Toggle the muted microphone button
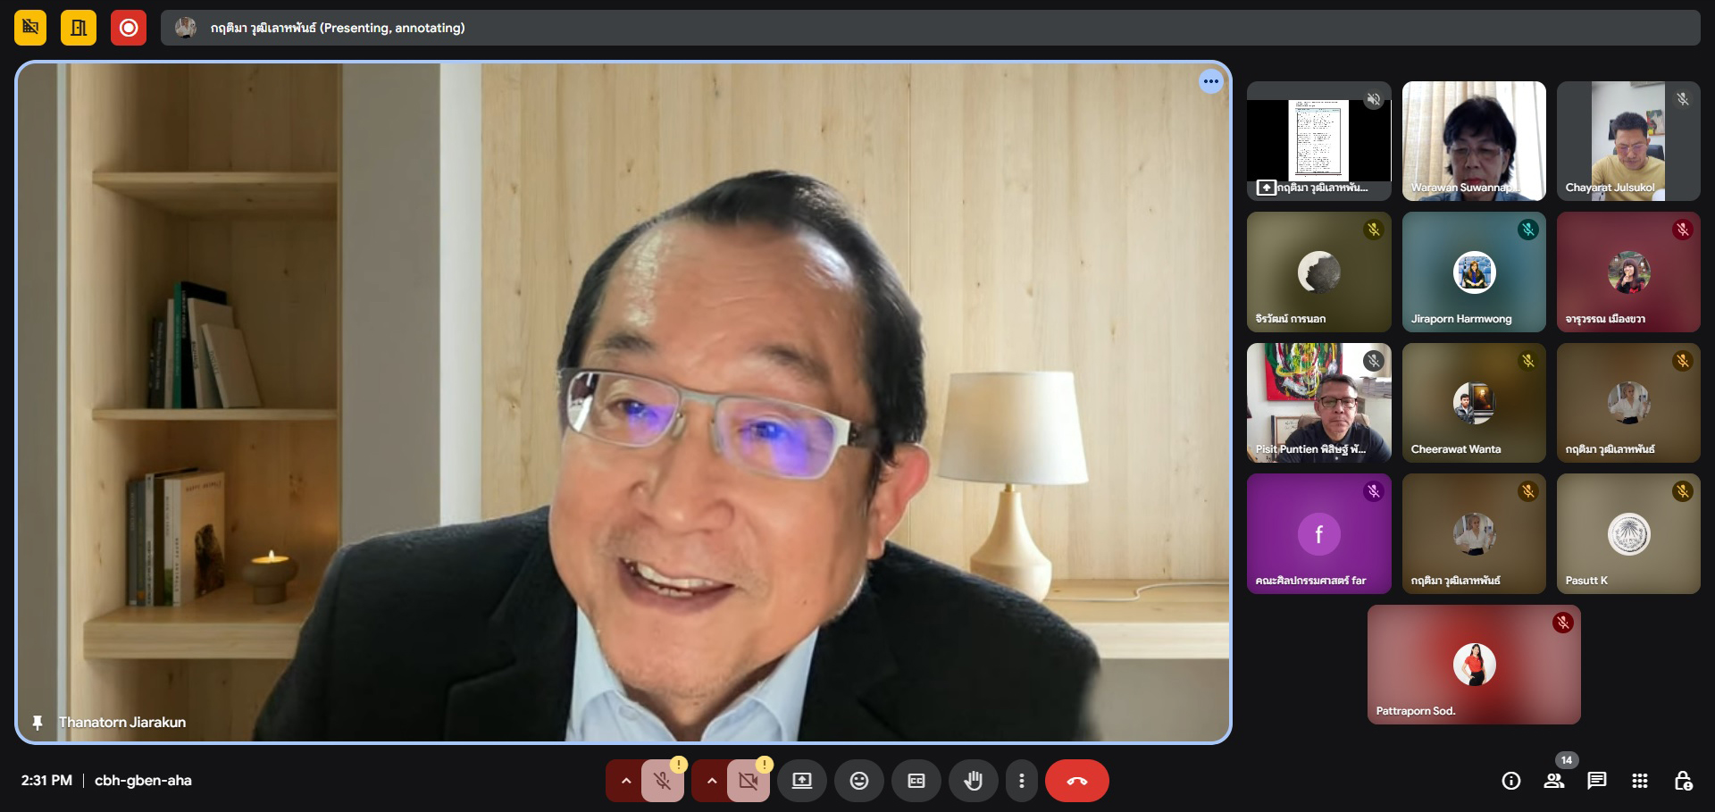 click(x=662, y=781)
